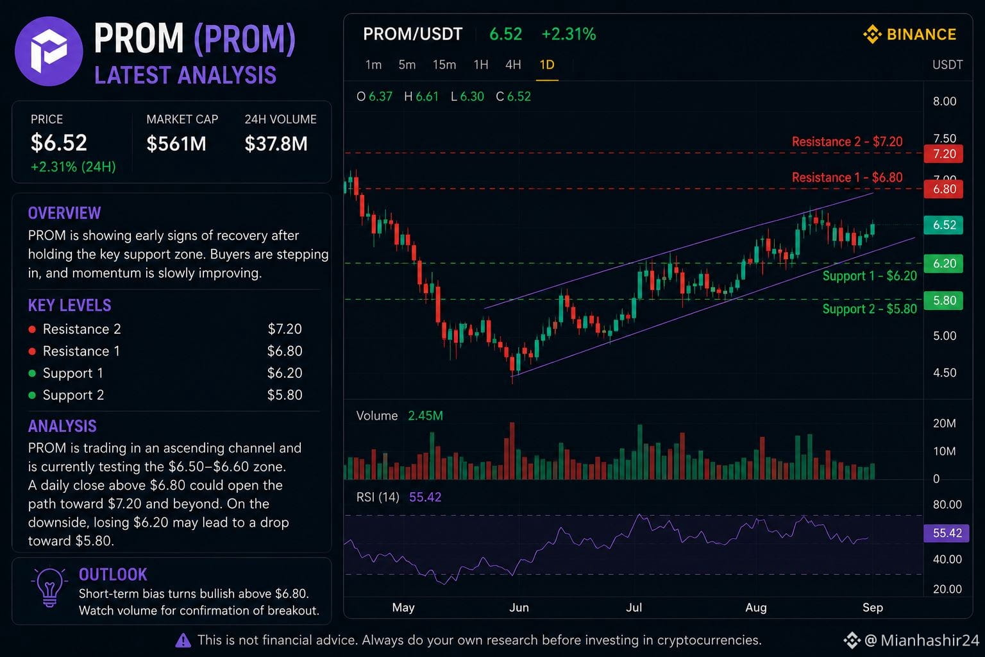Image resolution: width=985 pixels, height=657 pixels.
Task: Click the L 6.30 low value
Action: tap(467, 97)
